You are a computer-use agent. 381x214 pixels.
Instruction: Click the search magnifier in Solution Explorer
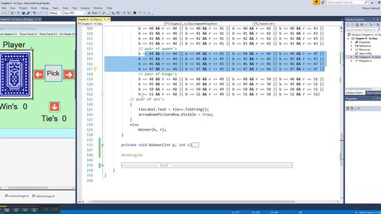379,30
